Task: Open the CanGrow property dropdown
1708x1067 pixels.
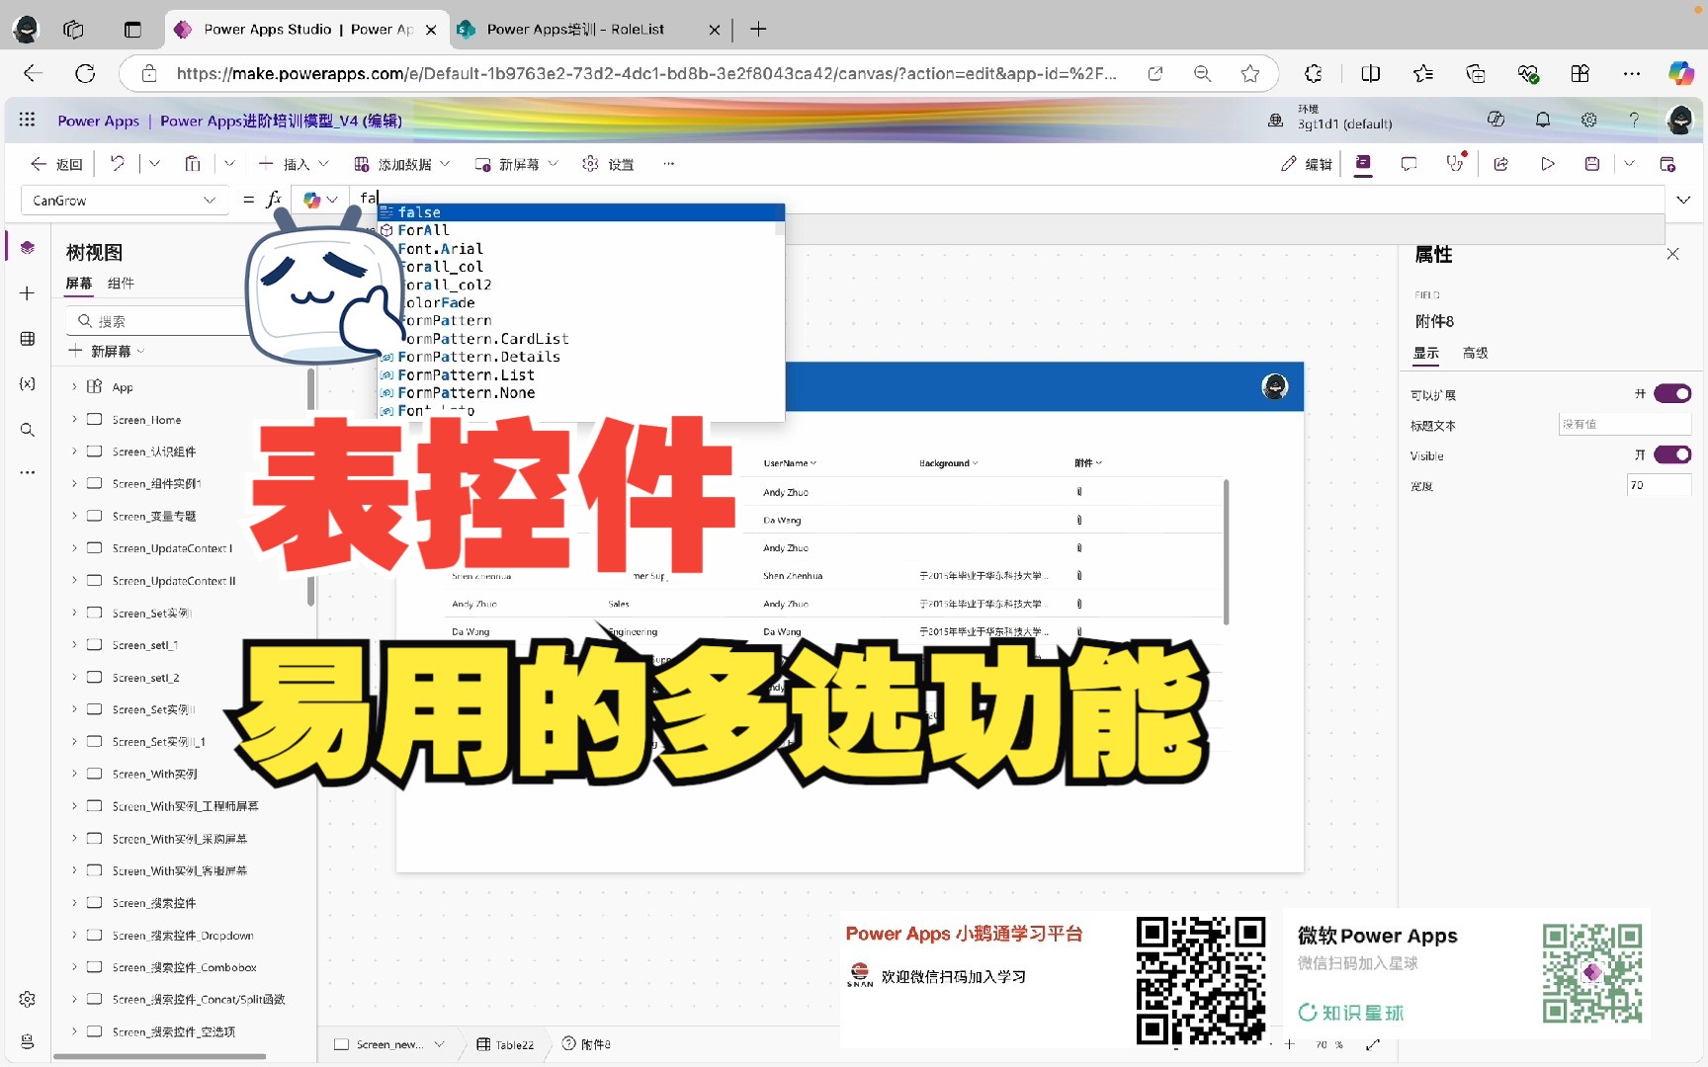Action: coord(124,200)
